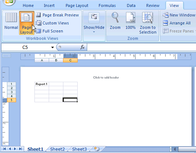The height and width of the screenshot is (153, 196).
Task: Select column A header
Action: pos(42,60)
